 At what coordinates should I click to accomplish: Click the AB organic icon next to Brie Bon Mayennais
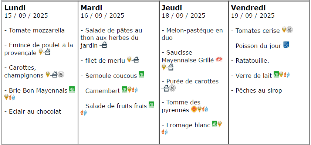pyautogui.click(x=72, y=89)
